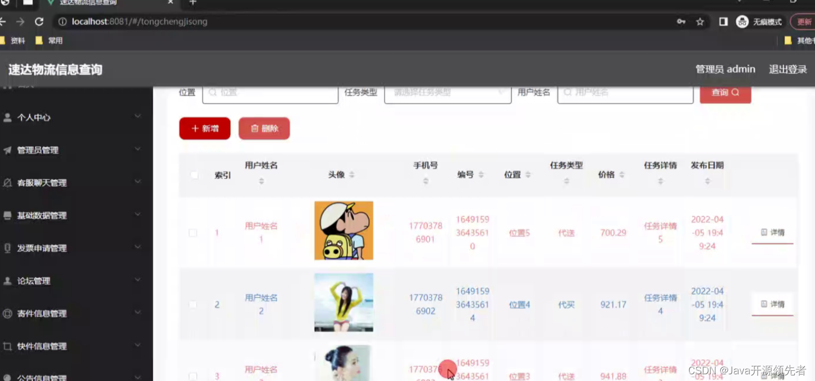Expand the 管理员管理 menu chevron
This screenshot has width=815, height=381.
pyautogui.click(x=138, y=149)
